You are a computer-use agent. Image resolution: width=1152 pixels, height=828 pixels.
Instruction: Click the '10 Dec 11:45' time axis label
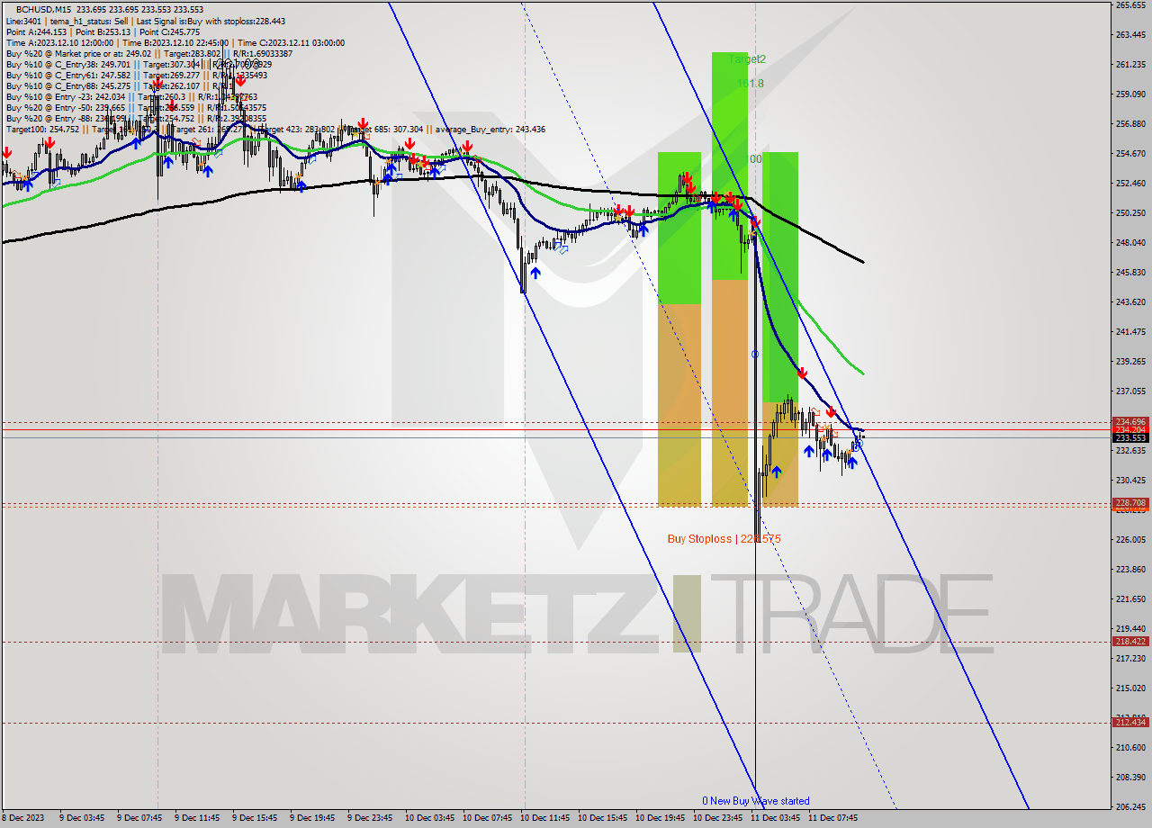click(544, 818)
